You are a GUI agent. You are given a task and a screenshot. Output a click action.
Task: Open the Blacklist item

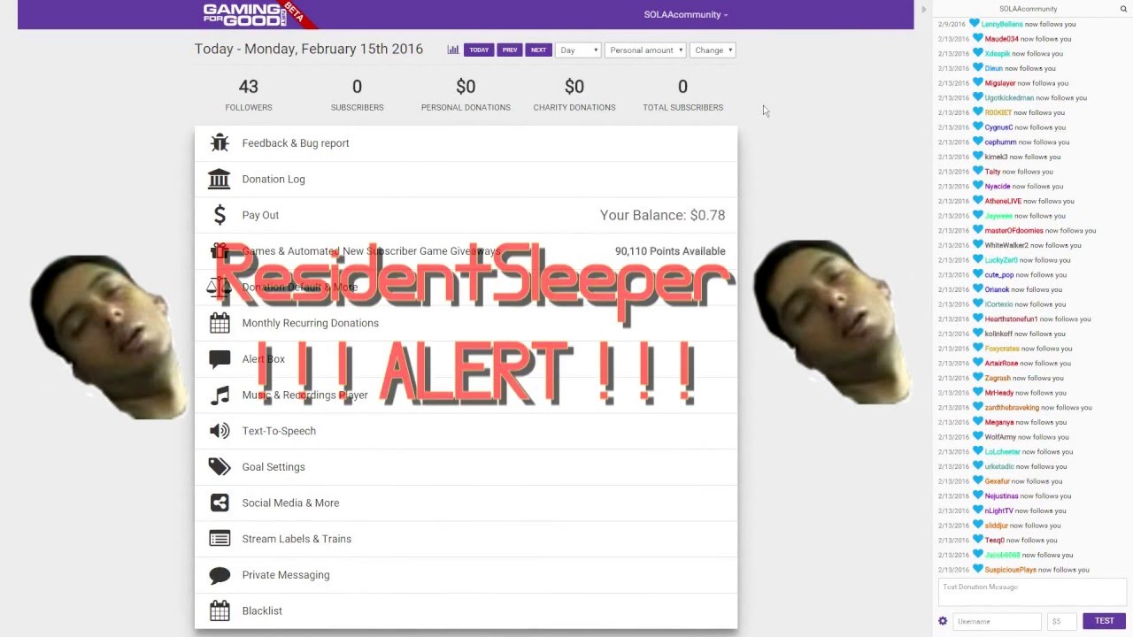point(466,610)
